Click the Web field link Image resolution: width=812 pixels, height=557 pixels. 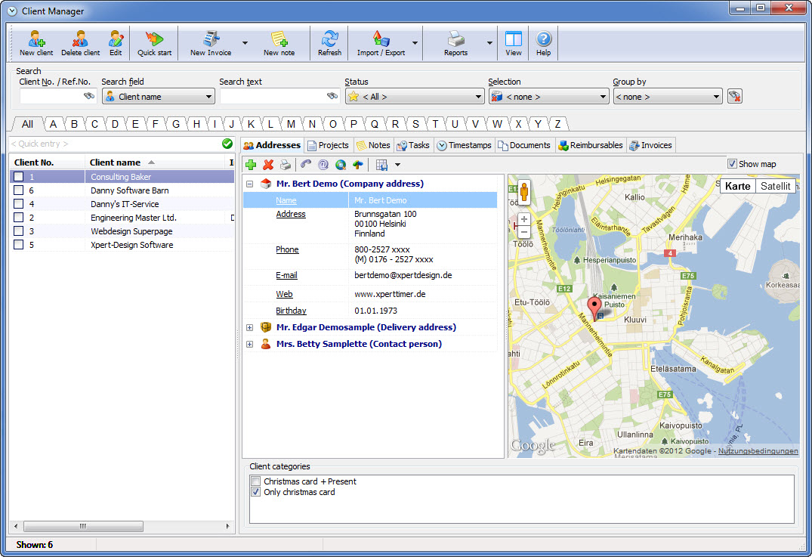coord(284,294)
